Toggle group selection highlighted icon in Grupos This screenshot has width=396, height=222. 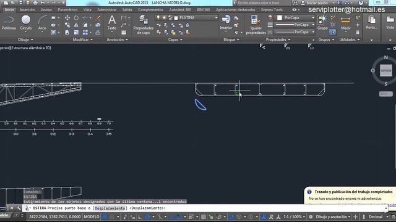pos(333,32)
